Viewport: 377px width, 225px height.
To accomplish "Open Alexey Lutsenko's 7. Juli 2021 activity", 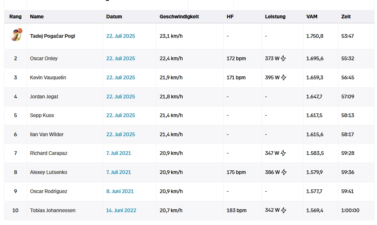I will [118, 172].
